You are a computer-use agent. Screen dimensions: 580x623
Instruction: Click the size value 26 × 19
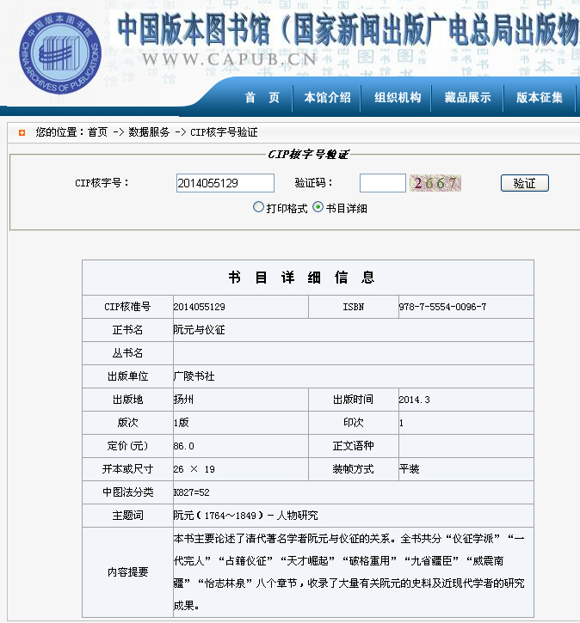pyautogui.click(x=194, y=469)
